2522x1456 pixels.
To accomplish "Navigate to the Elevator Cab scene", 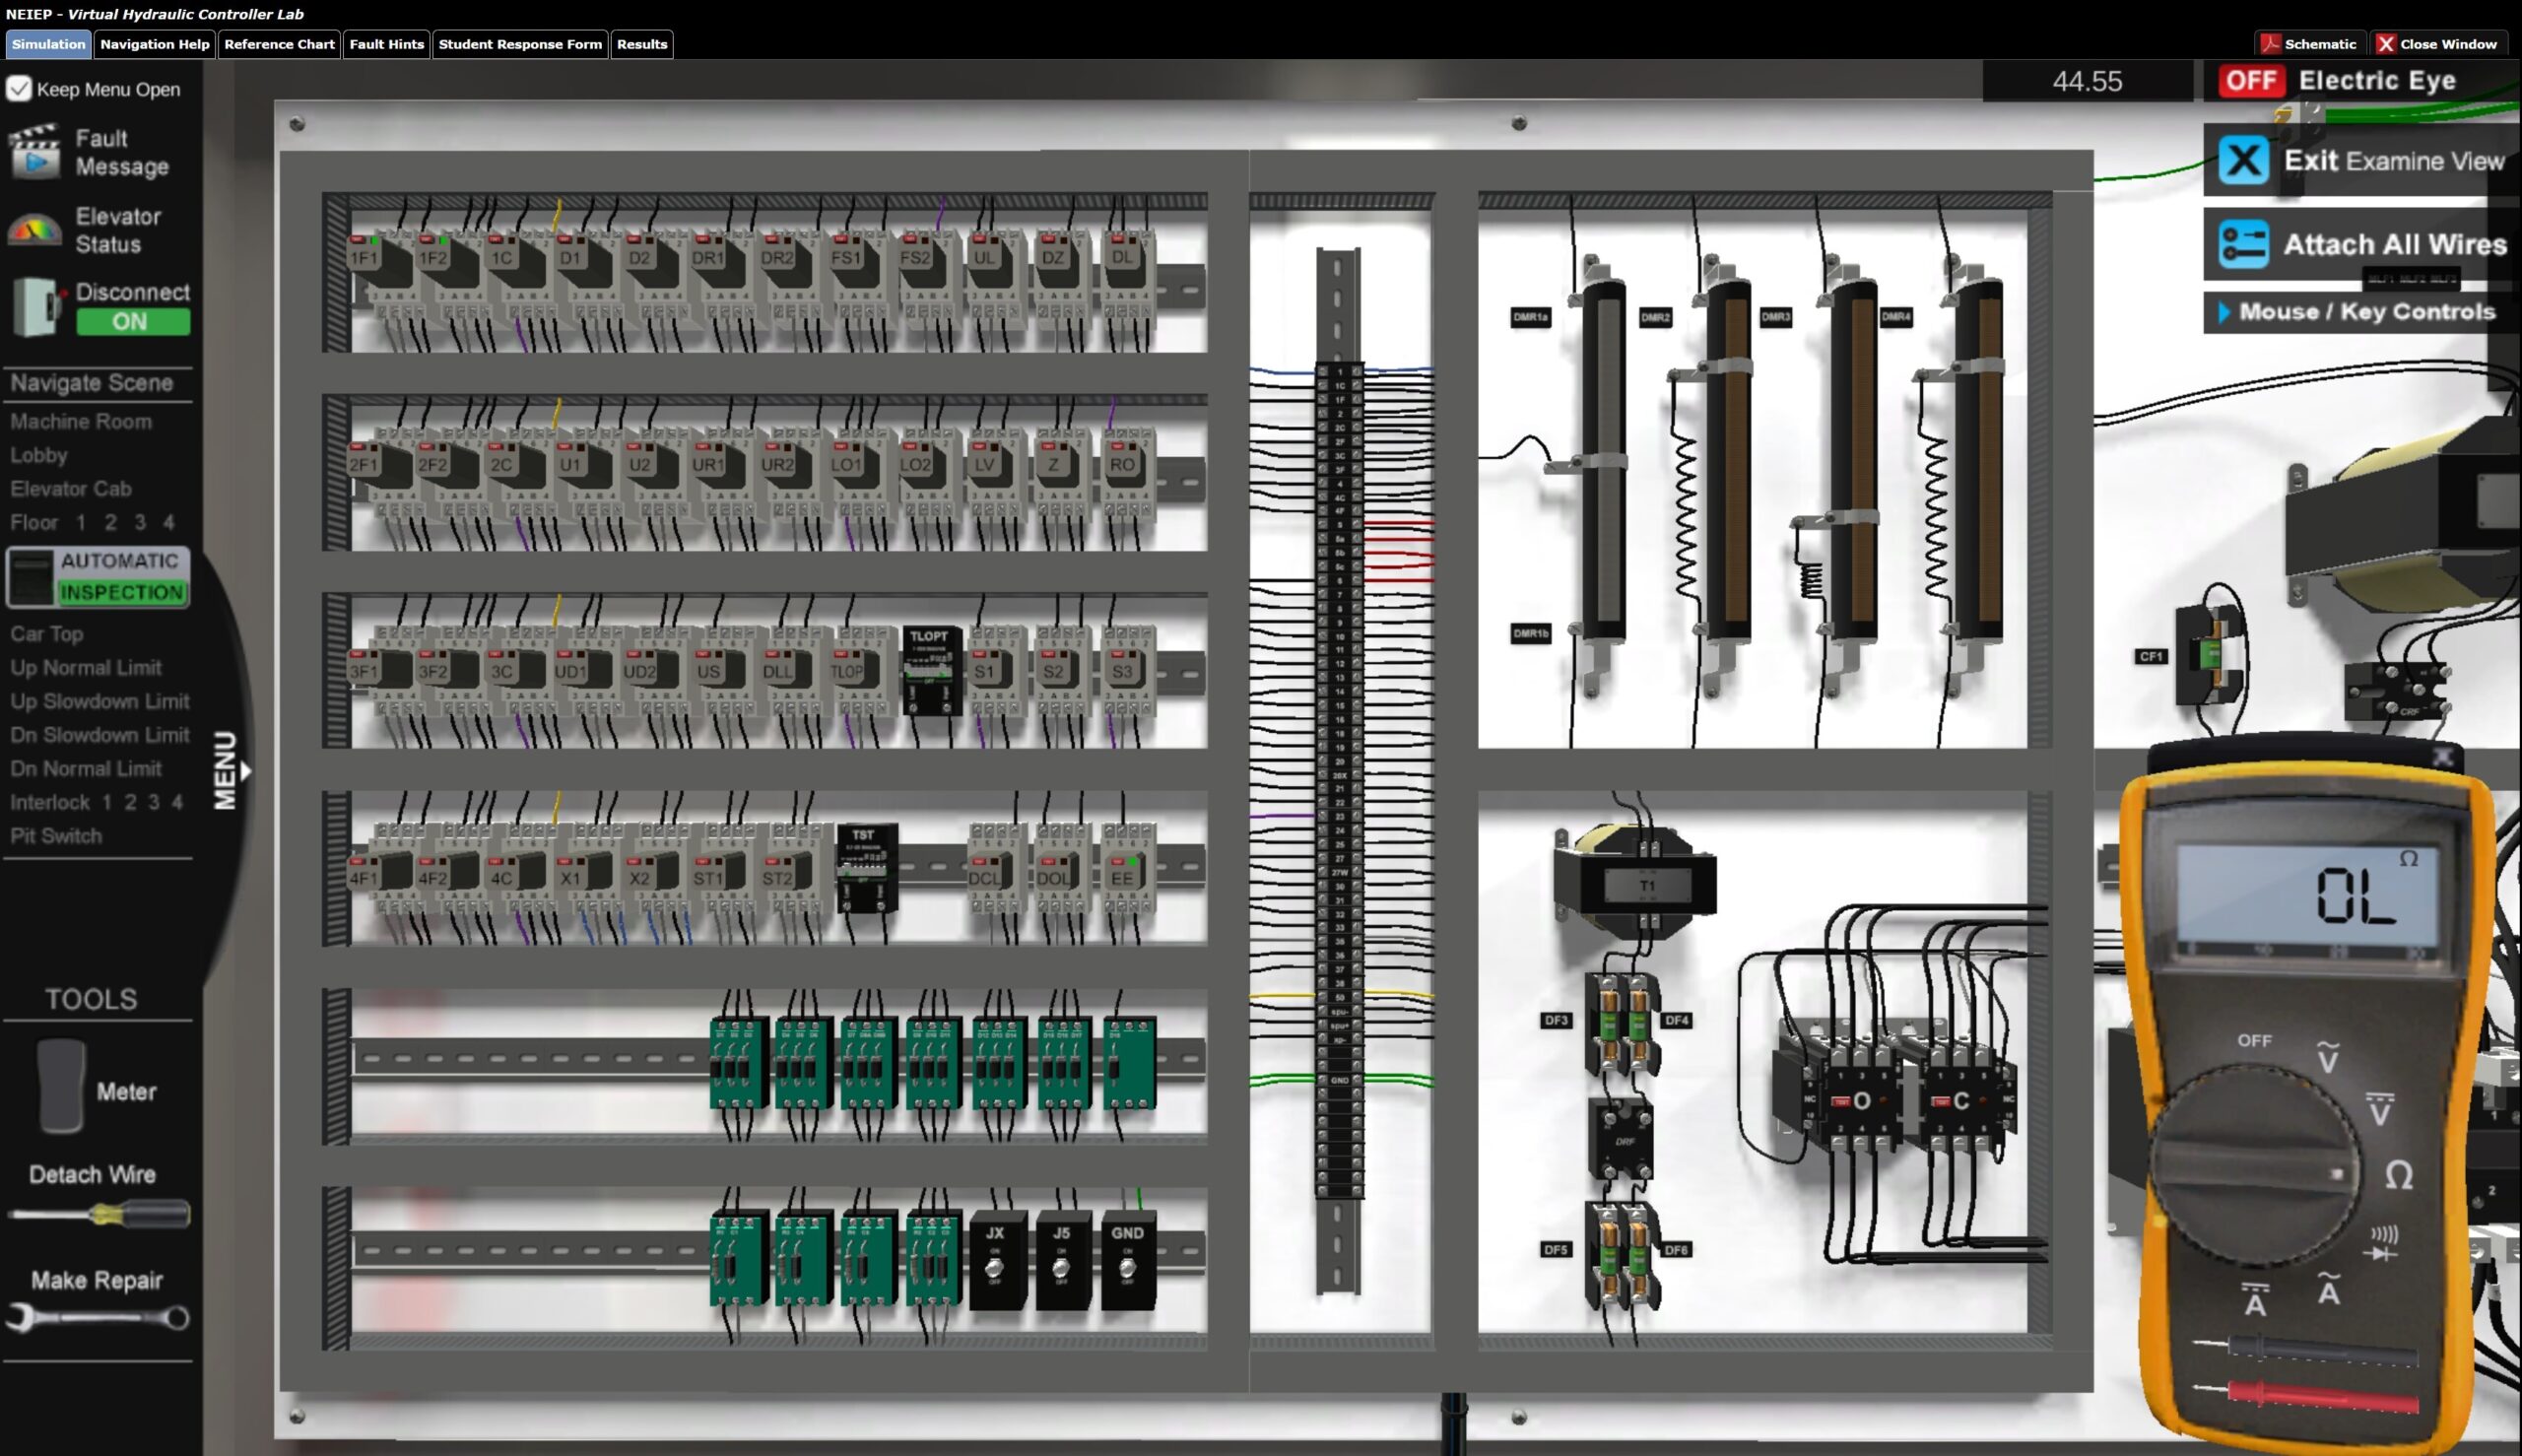I will click(70, 488).
